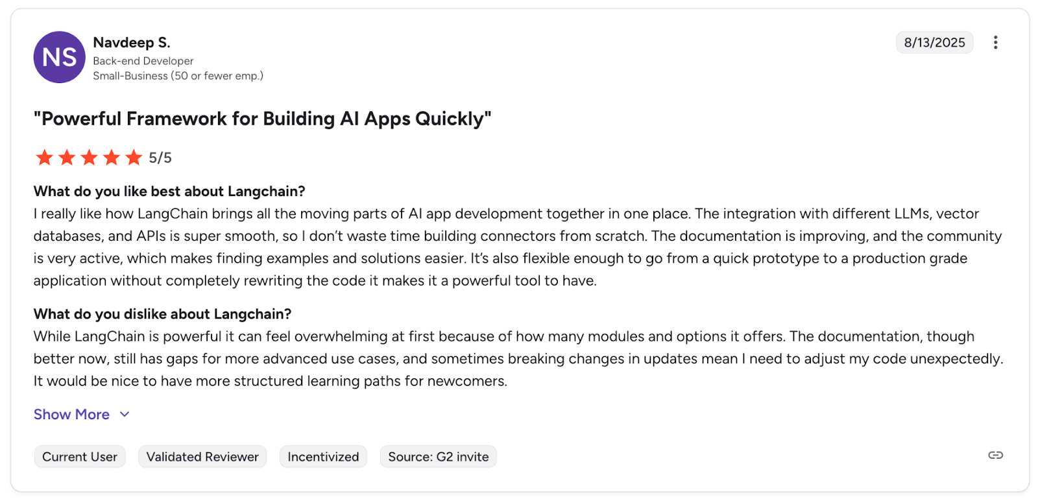Click the Incentivized tag
This screenshot has height=501, width=1038.
click(x=323, y=457)
